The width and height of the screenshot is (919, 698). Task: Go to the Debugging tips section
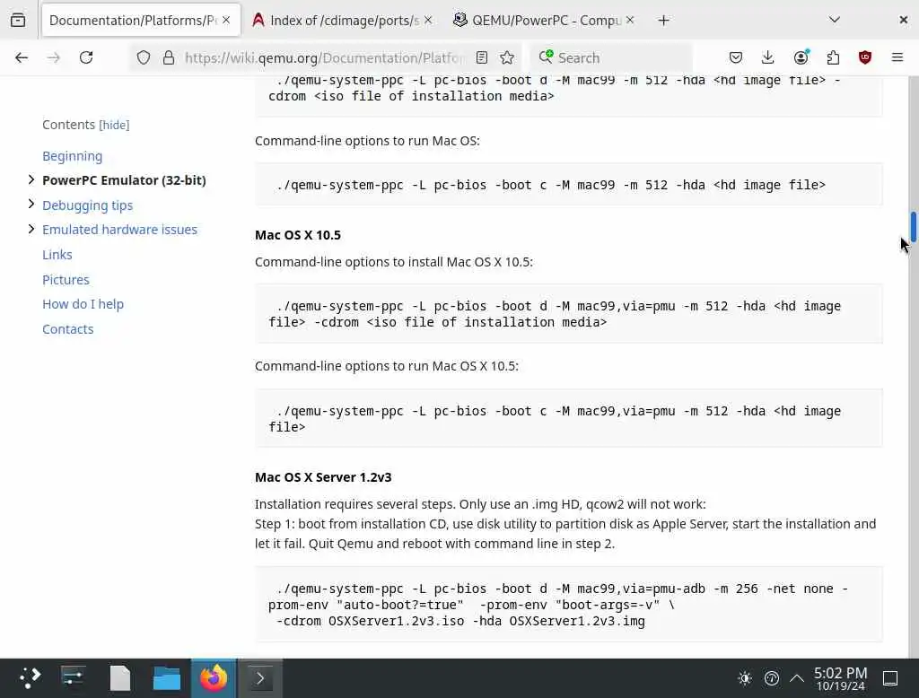click(x=87, y=205)
